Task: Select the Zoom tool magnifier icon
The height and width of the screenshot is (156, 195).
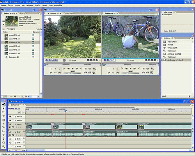Action: (x=4, y=147)
